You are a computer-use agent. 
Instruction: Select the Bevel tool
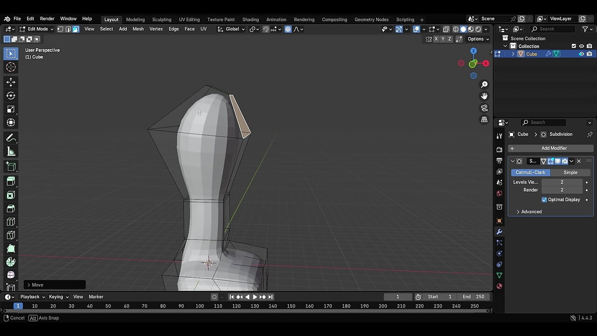11,209
